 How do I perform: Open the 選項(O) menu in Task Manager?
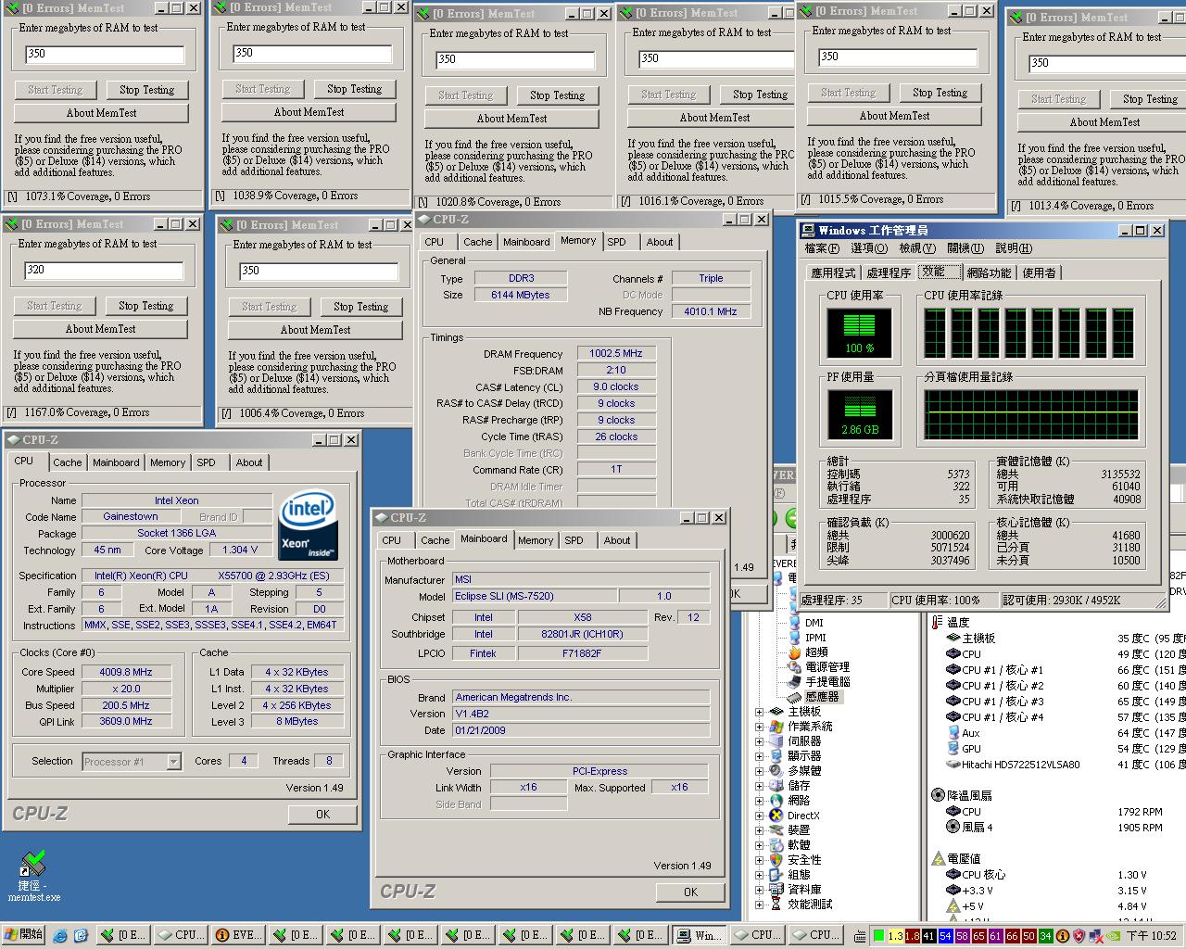869,248
